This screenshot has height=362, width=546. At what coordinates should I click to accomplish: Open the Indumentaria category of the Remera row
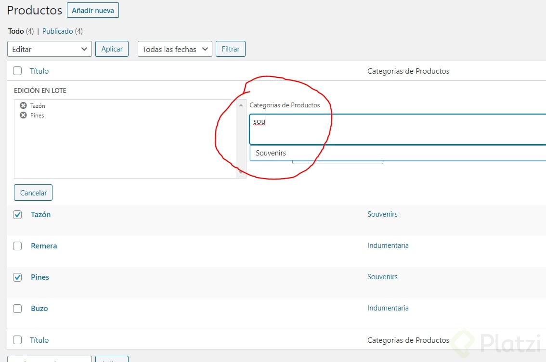tap(388, 246)
